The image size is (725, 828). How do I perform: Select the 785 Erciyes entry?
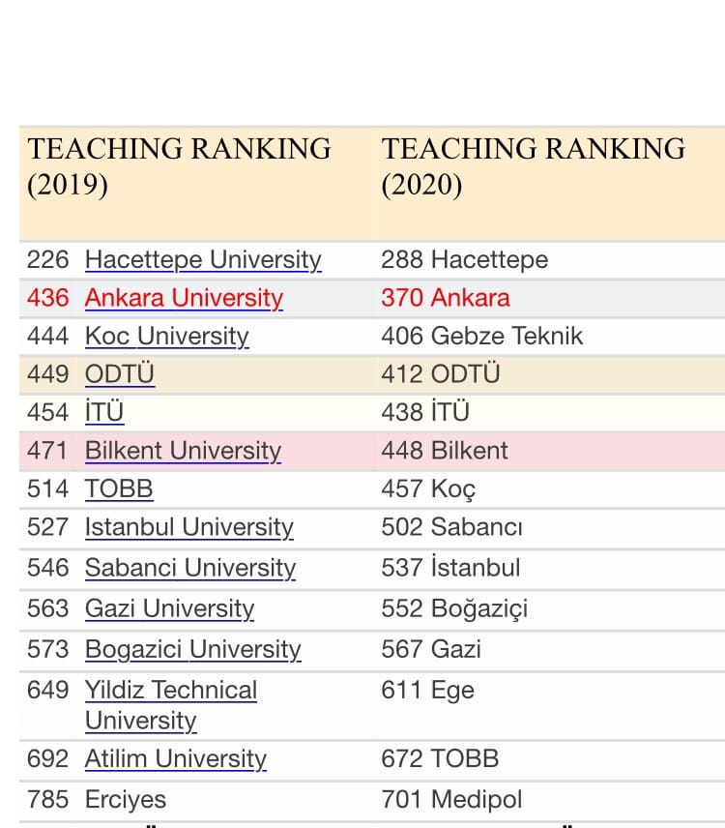pyautogui.click(x=97, y=800)
